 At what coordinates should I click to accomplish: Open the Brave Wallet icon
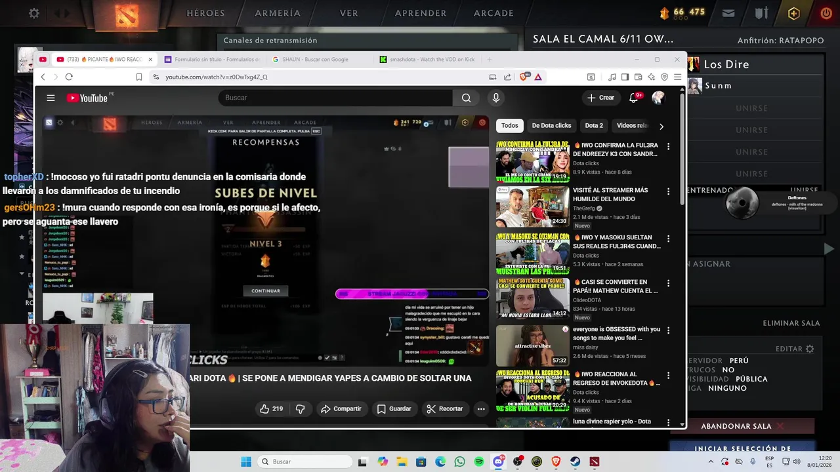pyautogui.click(x=638, y=77)
